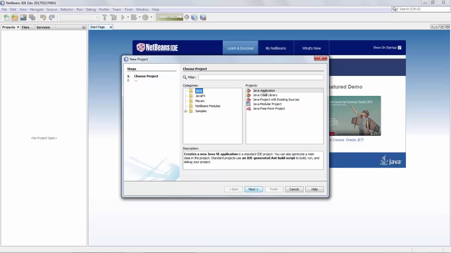Click the Debug Project toolbar icon
This screenshot has height=253, width=451.
coord(134,17)
